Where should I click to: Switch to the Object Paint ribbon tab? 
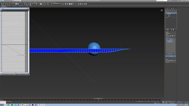21,6
